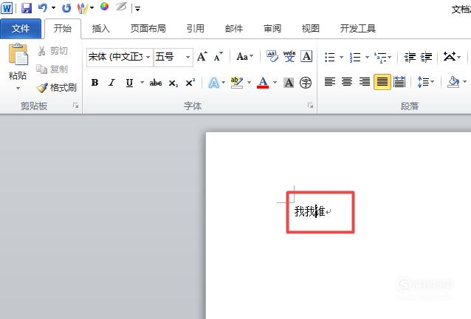Apply text highlight color marker icon
Image resolution: width=471 pixels, height=319 pixels.
pyautogui.click(x=237, y=83)
